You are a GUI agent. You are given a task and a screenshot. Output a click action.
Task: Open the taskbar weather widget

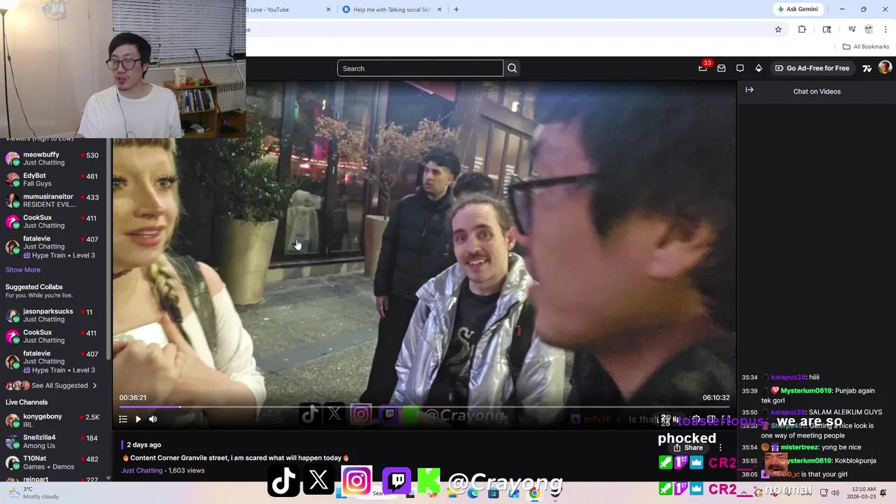click(32, 493)
